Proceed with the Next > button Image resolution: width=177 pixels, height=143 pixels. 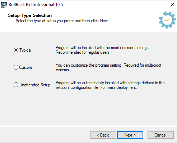pos(130,135)
